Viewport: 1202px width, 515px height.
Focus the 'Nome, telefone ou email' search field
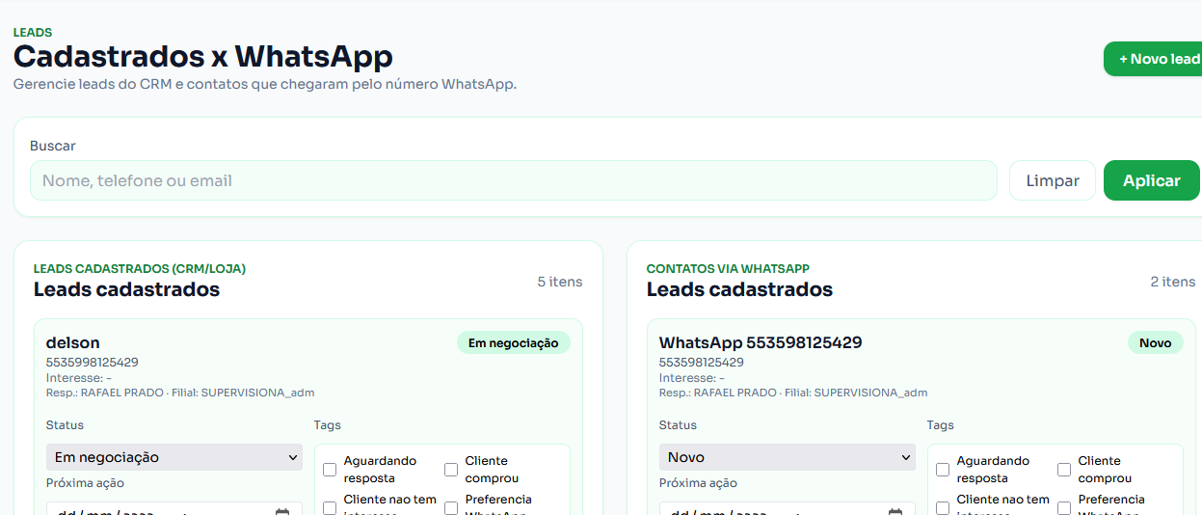pos(513,180)
